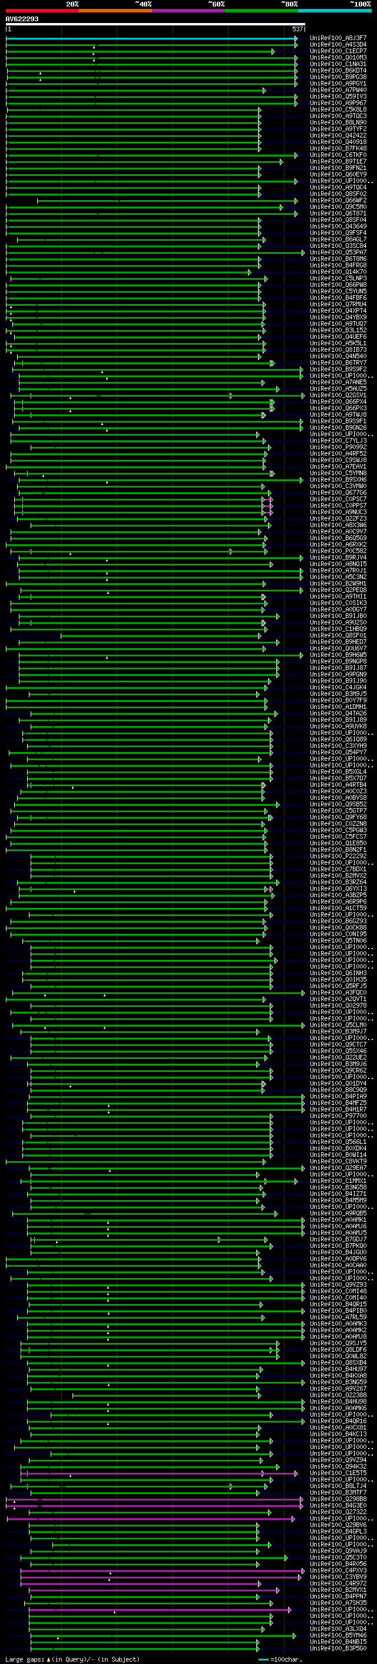Screen dimensions: 377x1664
Task: Open hit UniRef100_C1NA31
Action: click(x=338, y=64)
